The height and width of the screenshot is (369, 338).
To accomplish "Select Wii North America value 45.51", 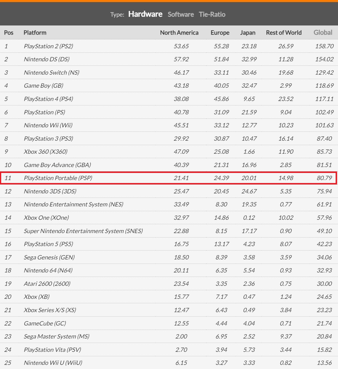I will (x=181, y=125).
